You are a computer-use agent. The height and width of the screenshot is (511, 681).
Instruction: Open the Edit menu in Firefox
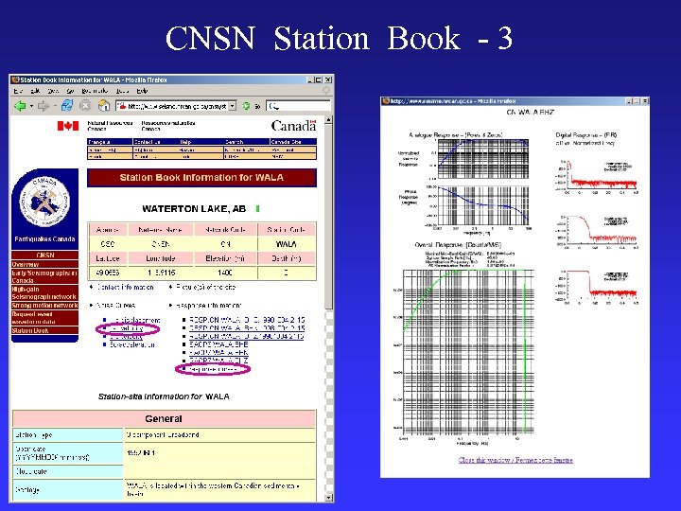[x=35, y=91]
